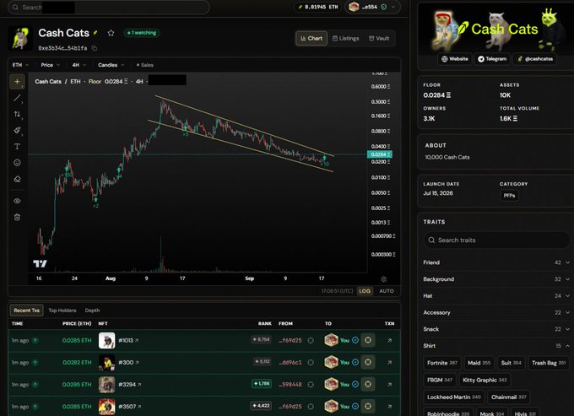Screen dimensions: 574x416
Task: Expand the Hat trait group
Action: pos(496,295)
